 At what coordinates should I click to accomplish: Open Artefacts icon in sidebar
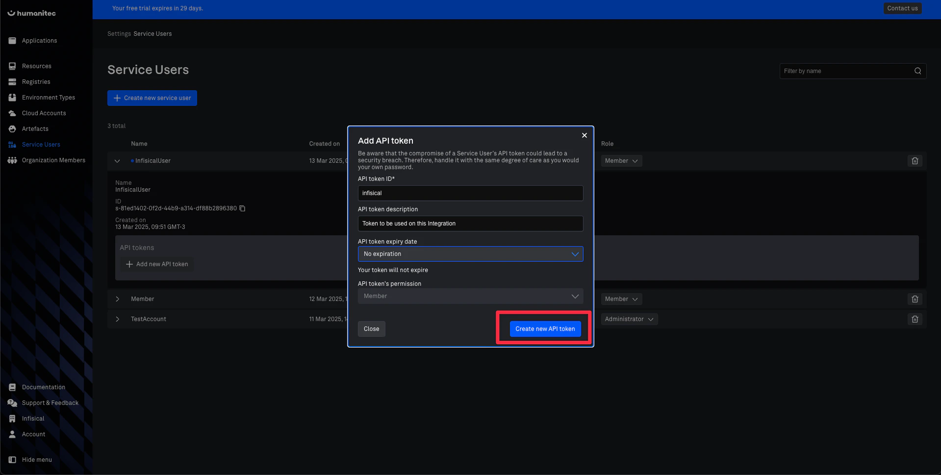pyautogui.click(x=12, y=129)
